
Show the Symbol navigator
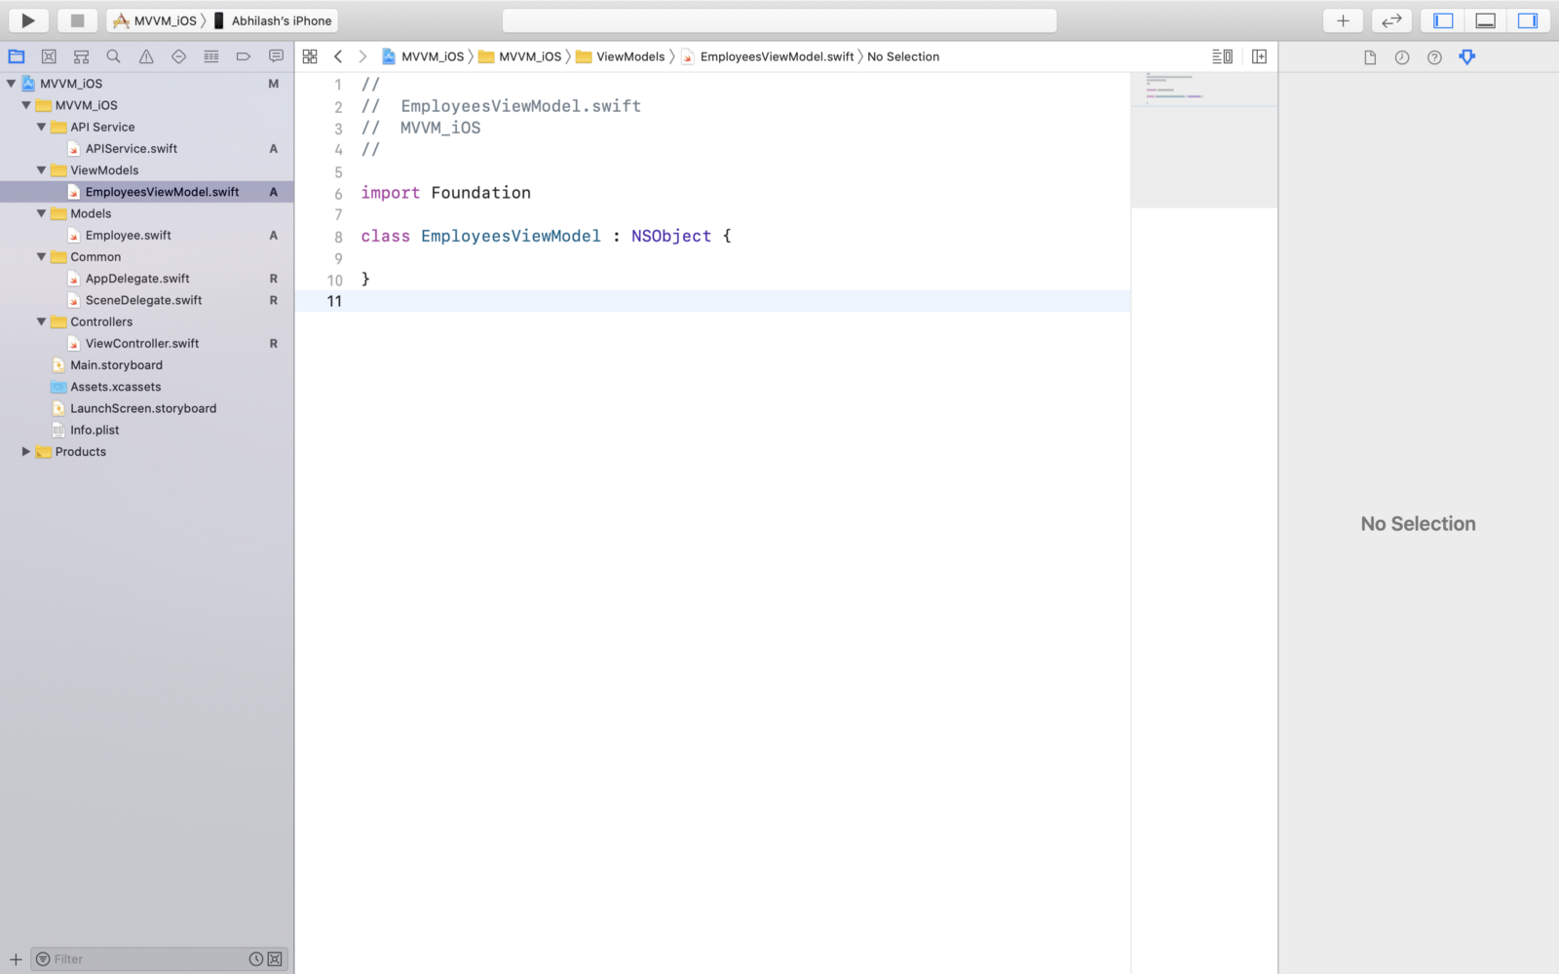pos(81,56)
